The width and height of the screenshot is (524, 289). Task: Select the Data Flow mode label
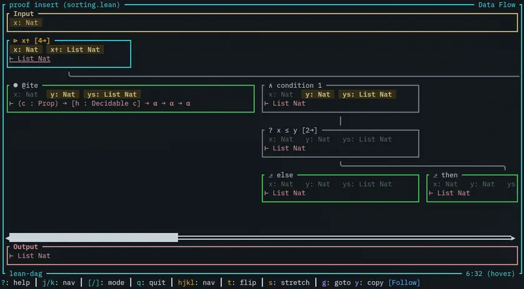coord(497,5)
